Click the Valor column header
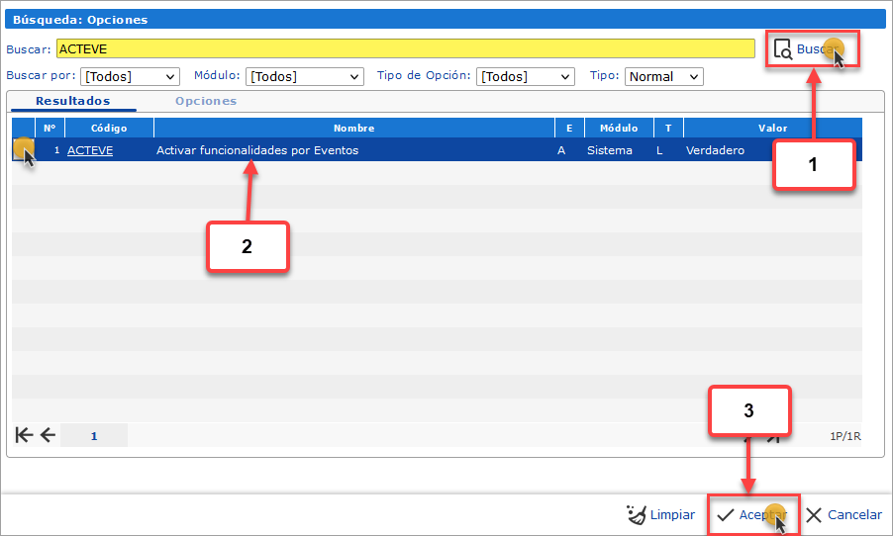The image size is (893, 536). pos(772,128)
